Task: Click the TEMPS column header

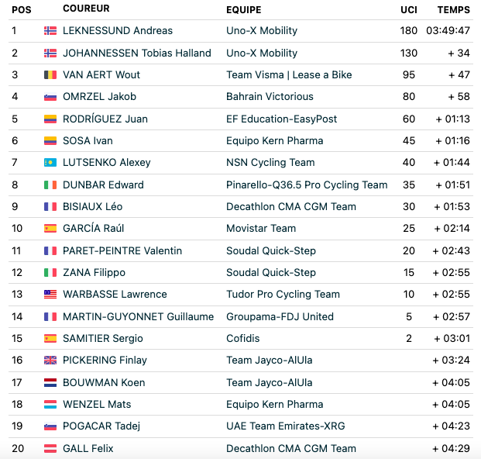Action: click(x=453, y=10)
